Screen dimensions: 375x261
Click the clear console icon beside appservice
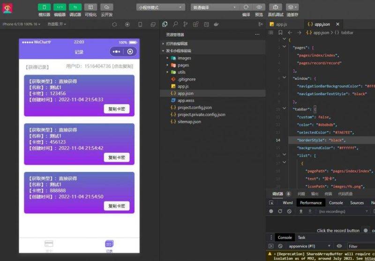pos(280,246)
